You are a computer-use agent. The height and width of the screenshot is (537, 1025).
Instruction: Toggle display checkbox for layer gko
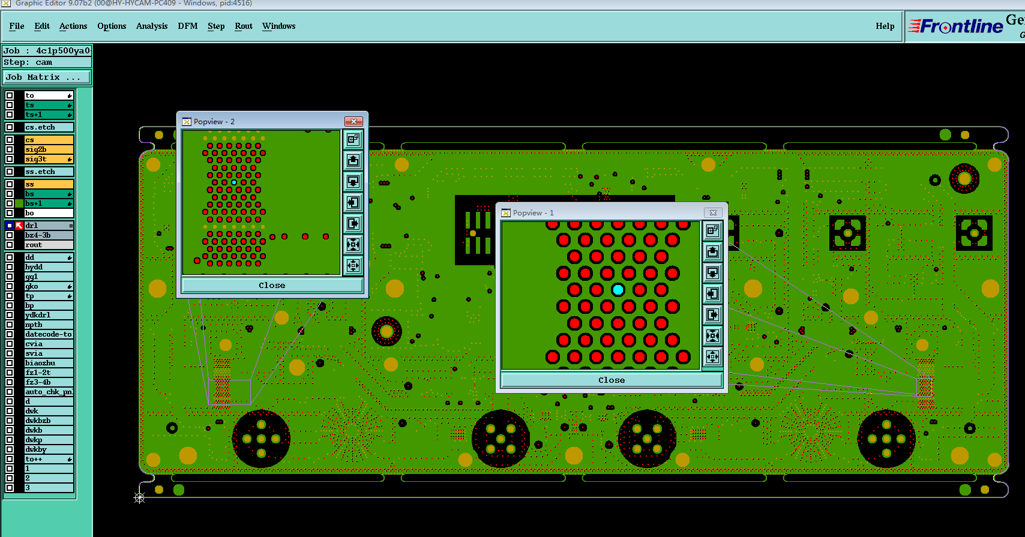click(x=10, y=286)
